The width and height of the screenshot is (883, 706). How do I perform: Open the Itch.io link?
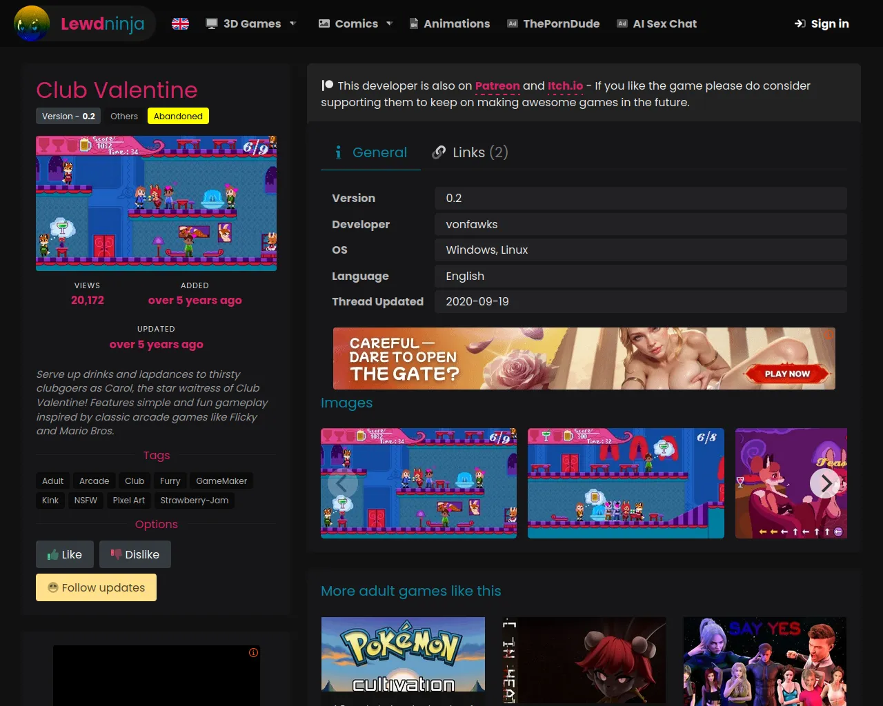tap(565, 85)
